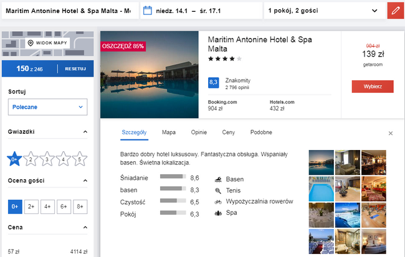Screen dimensions: 405x257
Task: Click the red pencil edit search icon
Action: [x=396, y=11]
